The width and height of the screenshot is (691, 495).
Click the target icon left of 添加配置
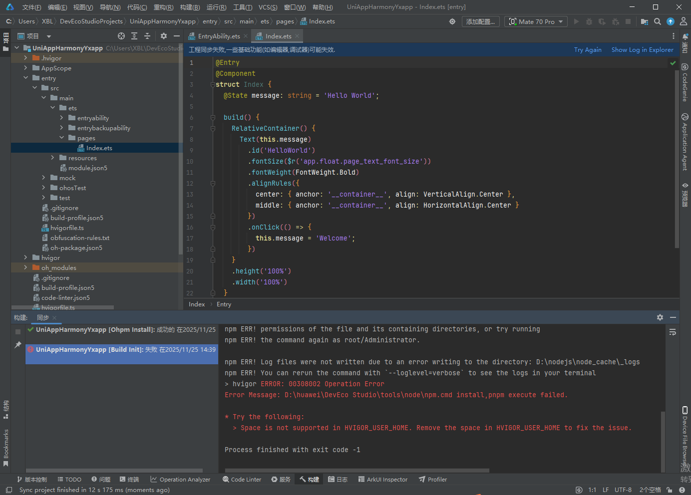(452, 21)
